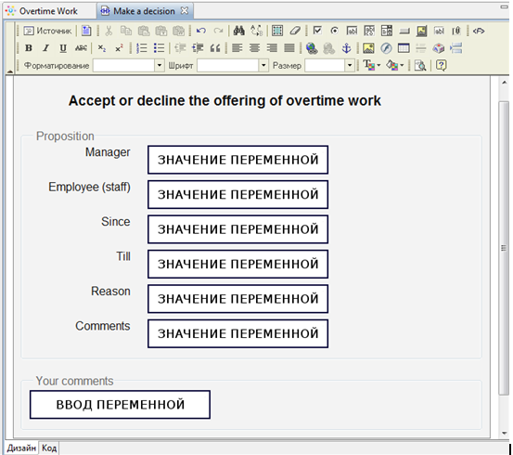Viewport: 513px width, 455px height.
Task: Expand the Форматирование dropdown
Action: coord(160,65)
